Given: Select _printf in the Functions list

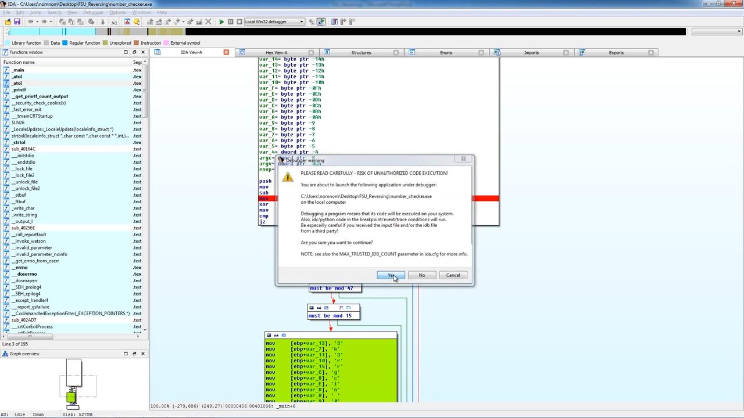Looking at the screenshot, I should 72,89.
